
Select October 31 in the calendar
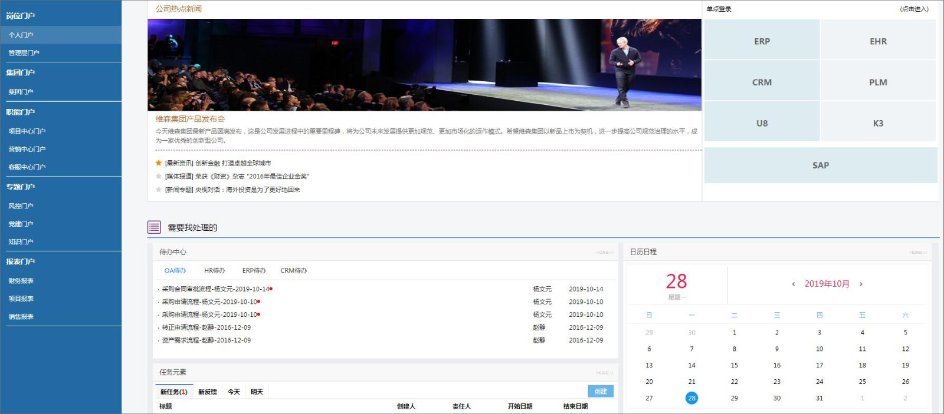coord(820,398)
